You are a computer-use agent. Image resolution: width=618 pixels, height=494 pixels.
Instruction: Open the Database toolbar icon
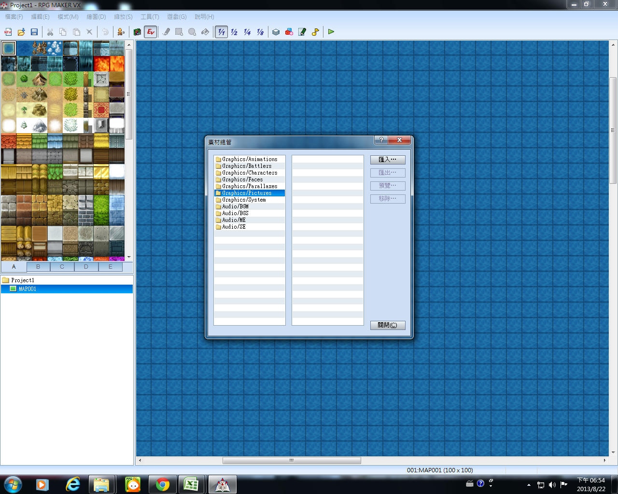tap(276, 32)
